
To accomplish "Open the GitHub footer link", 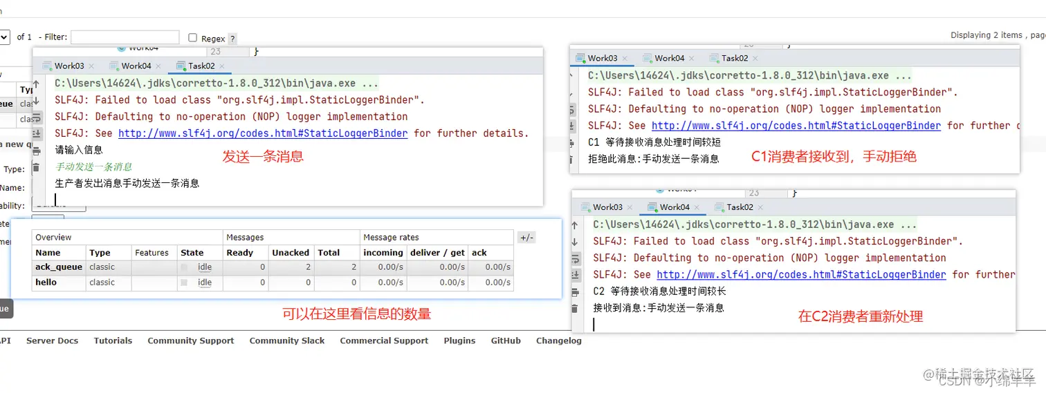I will point(506,341).
